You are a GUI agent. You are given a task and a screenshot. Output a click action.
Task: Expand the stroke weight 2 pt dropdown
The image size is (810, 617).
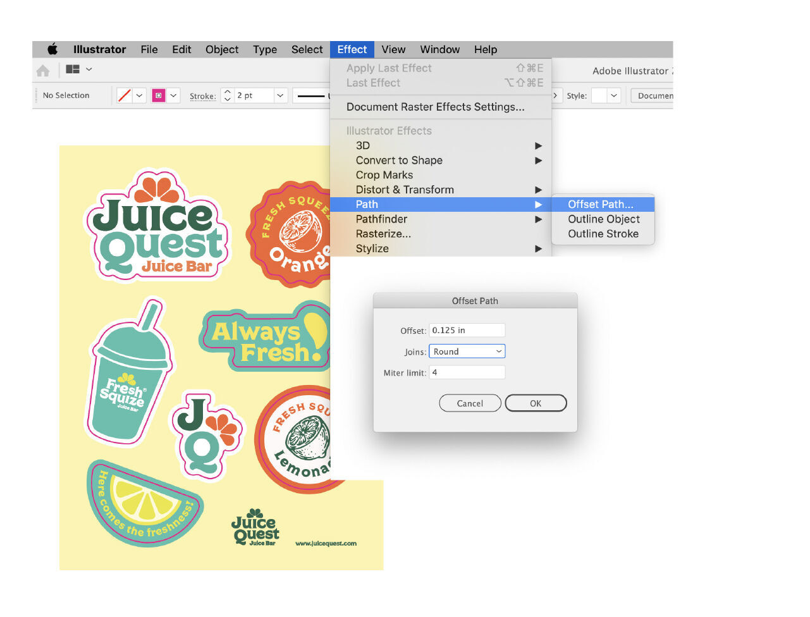point(280,95)
